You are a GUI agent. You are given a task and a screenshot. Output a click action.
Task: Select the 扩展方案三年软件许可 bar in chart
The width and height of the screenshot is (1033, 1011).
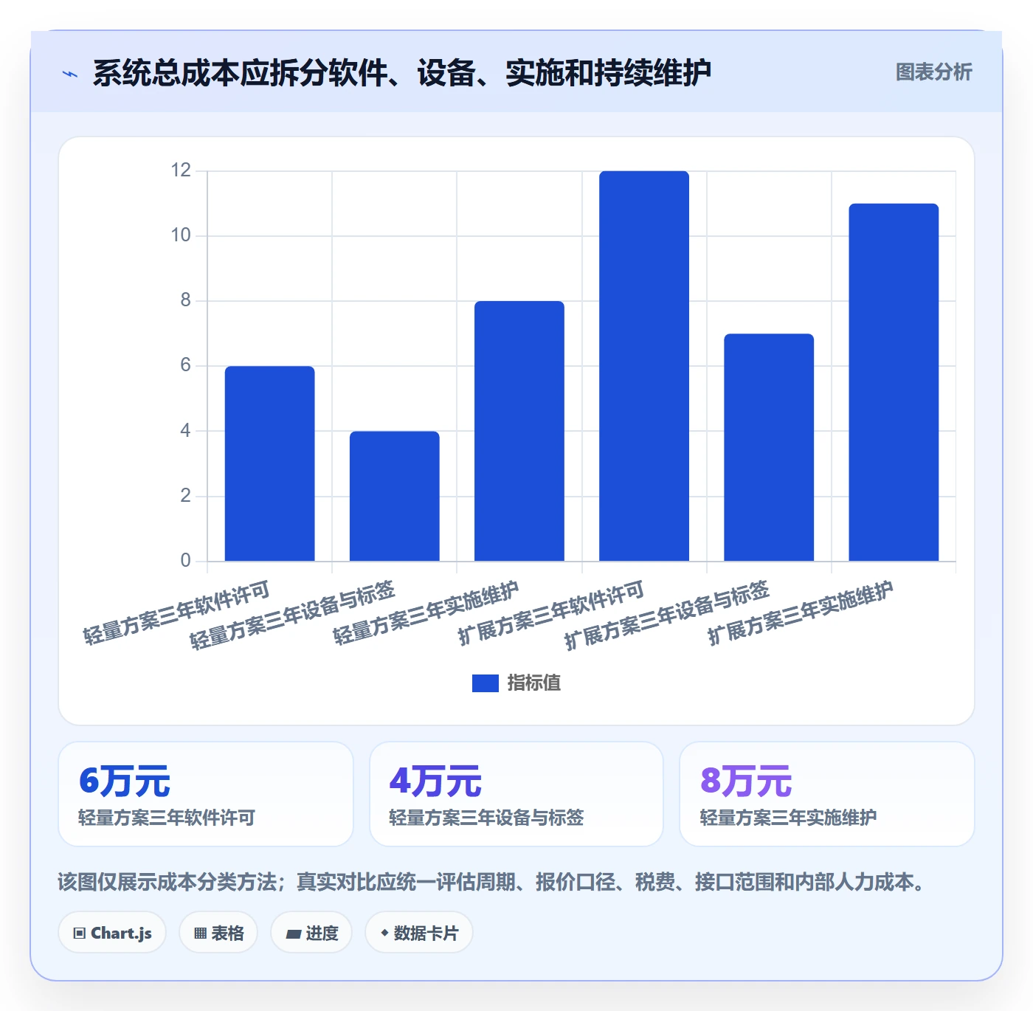tap(643, 366)
